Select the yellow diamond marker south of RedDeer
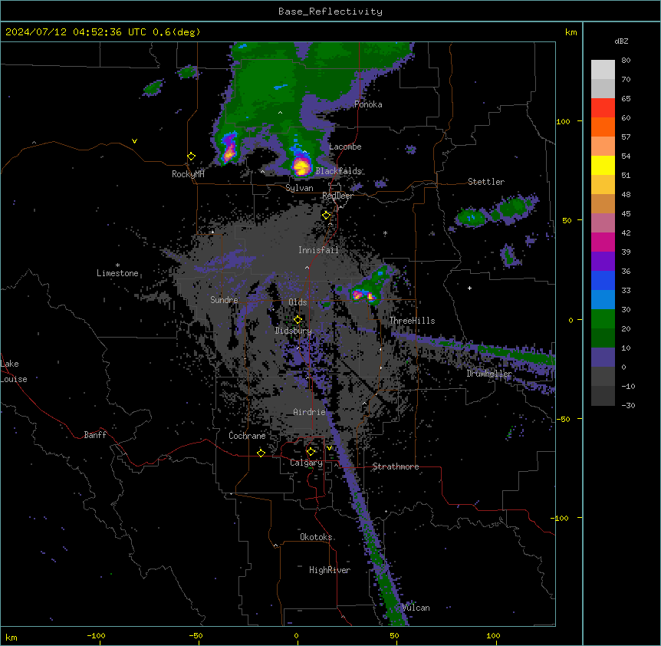 pyautogui.click(x=327, y=216)
